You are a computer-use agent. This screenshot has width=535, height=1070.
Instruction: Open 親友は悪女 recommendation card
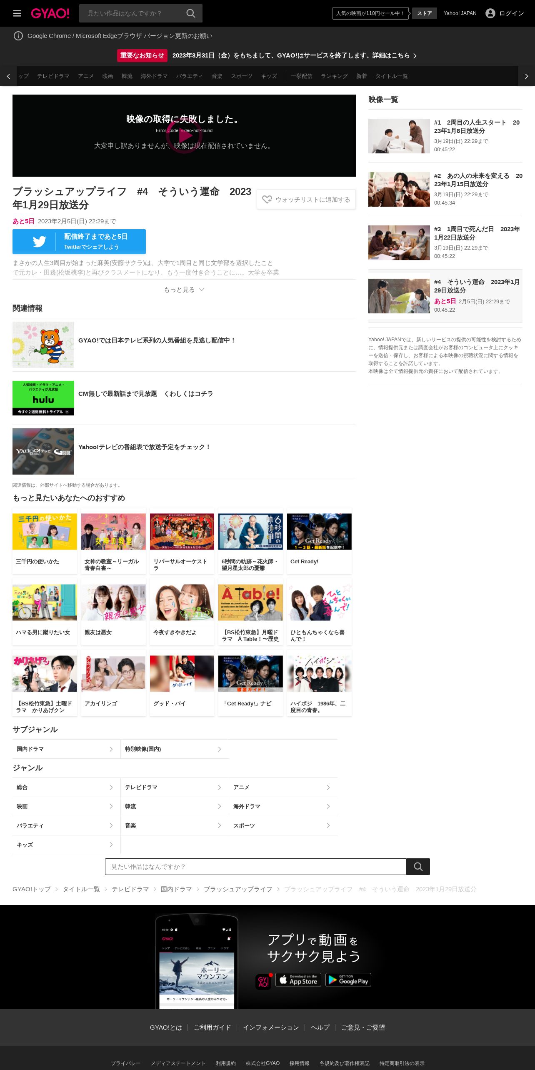click(113, 612)
